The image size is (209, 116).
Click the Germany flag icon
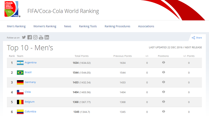(x=20, y=82)
